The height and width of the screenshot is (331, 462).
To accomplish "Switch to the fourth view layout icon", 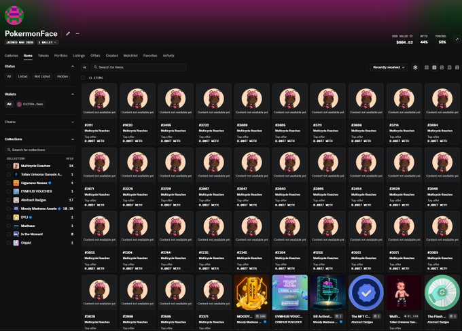I will (x=449, y=67).
